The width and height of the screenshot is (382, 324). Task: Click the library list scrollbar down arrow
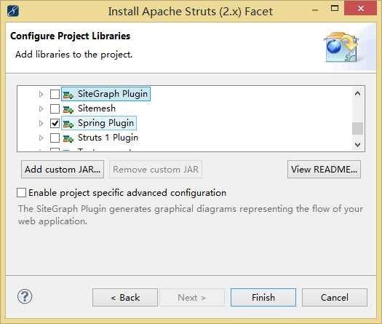[357, 145]
